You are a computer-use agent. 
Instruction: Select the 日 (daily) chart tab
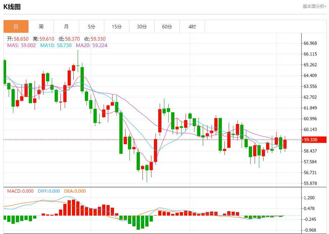click(16, 27)
